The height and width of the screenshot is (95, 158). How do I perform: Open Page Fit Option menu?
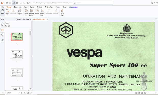(x=32, y=12)
